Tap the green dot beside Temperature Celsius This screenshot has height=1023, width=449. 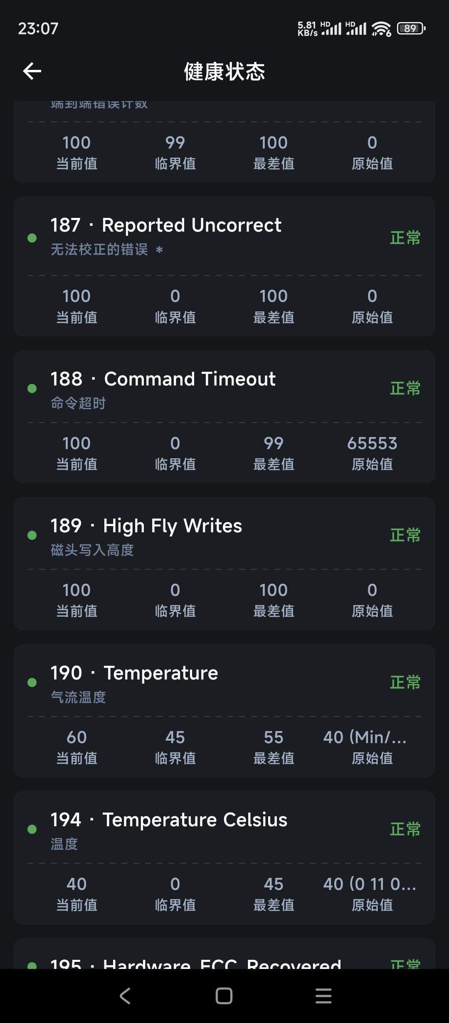pos(32,829)
